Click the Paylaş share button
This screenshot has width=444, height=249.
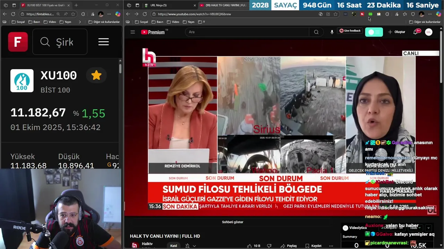point(289,246)
